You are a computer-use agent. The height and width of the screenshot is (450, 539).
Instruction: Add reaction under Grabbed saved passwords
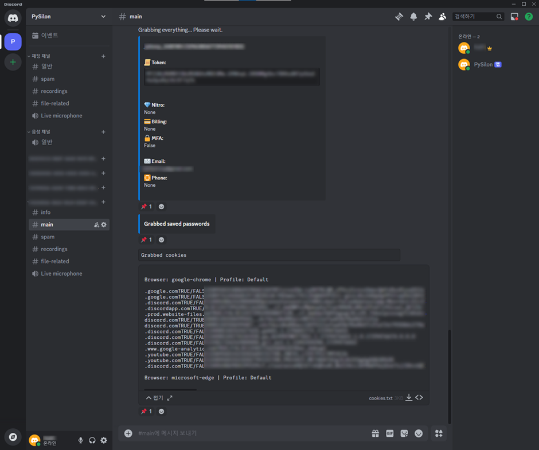click(x=161, y=240)
